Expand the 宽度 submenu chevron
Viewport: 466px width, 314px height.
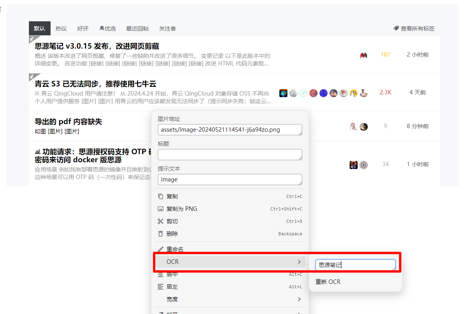pos(299,299)
